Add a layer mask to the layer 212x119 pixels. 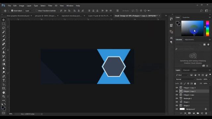tap(189, 113)
